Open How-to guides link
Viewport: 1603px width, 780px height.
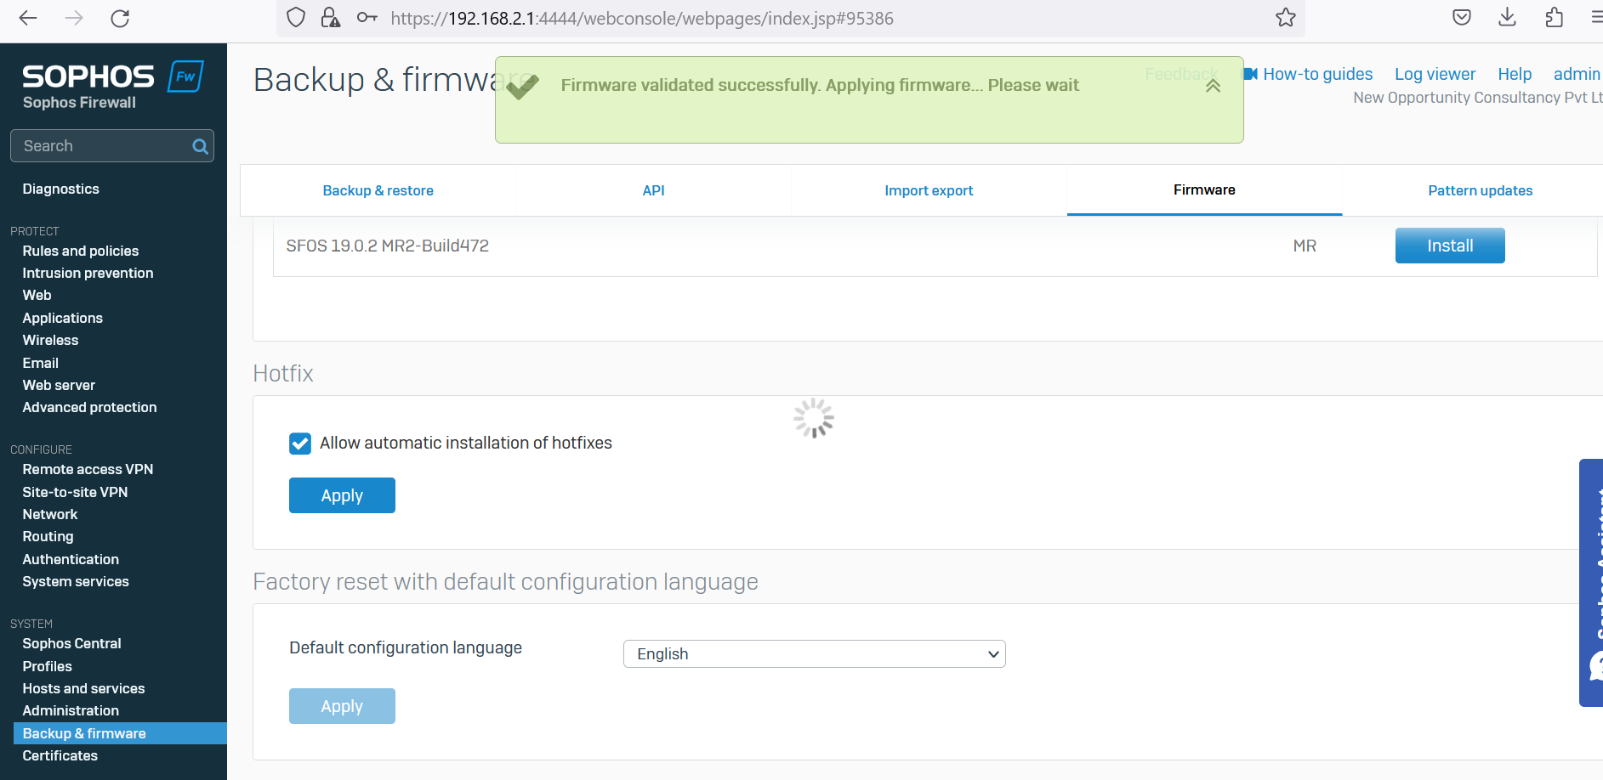coord(1316,74)
